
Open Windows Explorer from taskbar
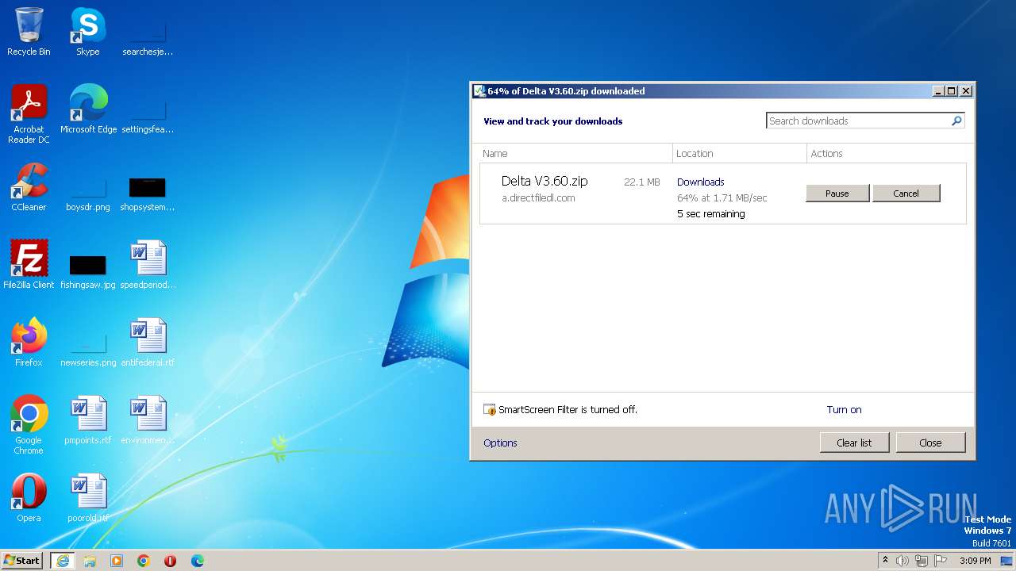coord(90,561)
